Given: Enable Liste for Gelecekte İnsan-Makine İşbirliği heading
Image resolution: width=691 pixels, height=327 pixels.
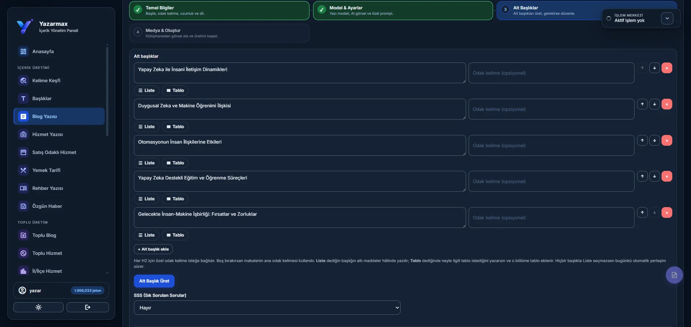Looking at the screenshot, I should (146, 235).
